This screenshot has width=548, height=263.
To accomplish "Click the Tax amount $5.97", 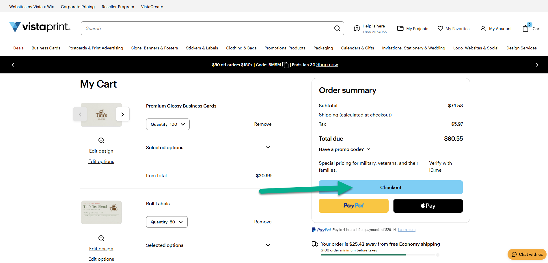I will click(x=457, y=124).
